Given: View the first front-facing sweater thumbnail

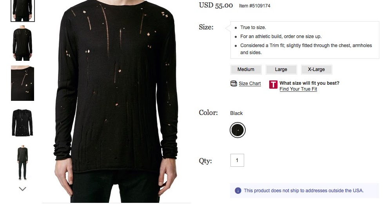Looking at the screenshot, I should (x=22, y=11).
